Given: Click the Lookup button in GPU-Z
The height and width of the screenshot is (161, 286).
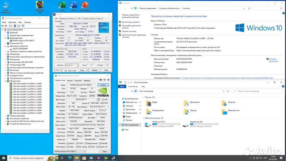Looking at the screenshot, I should click(x=103, y=85).
